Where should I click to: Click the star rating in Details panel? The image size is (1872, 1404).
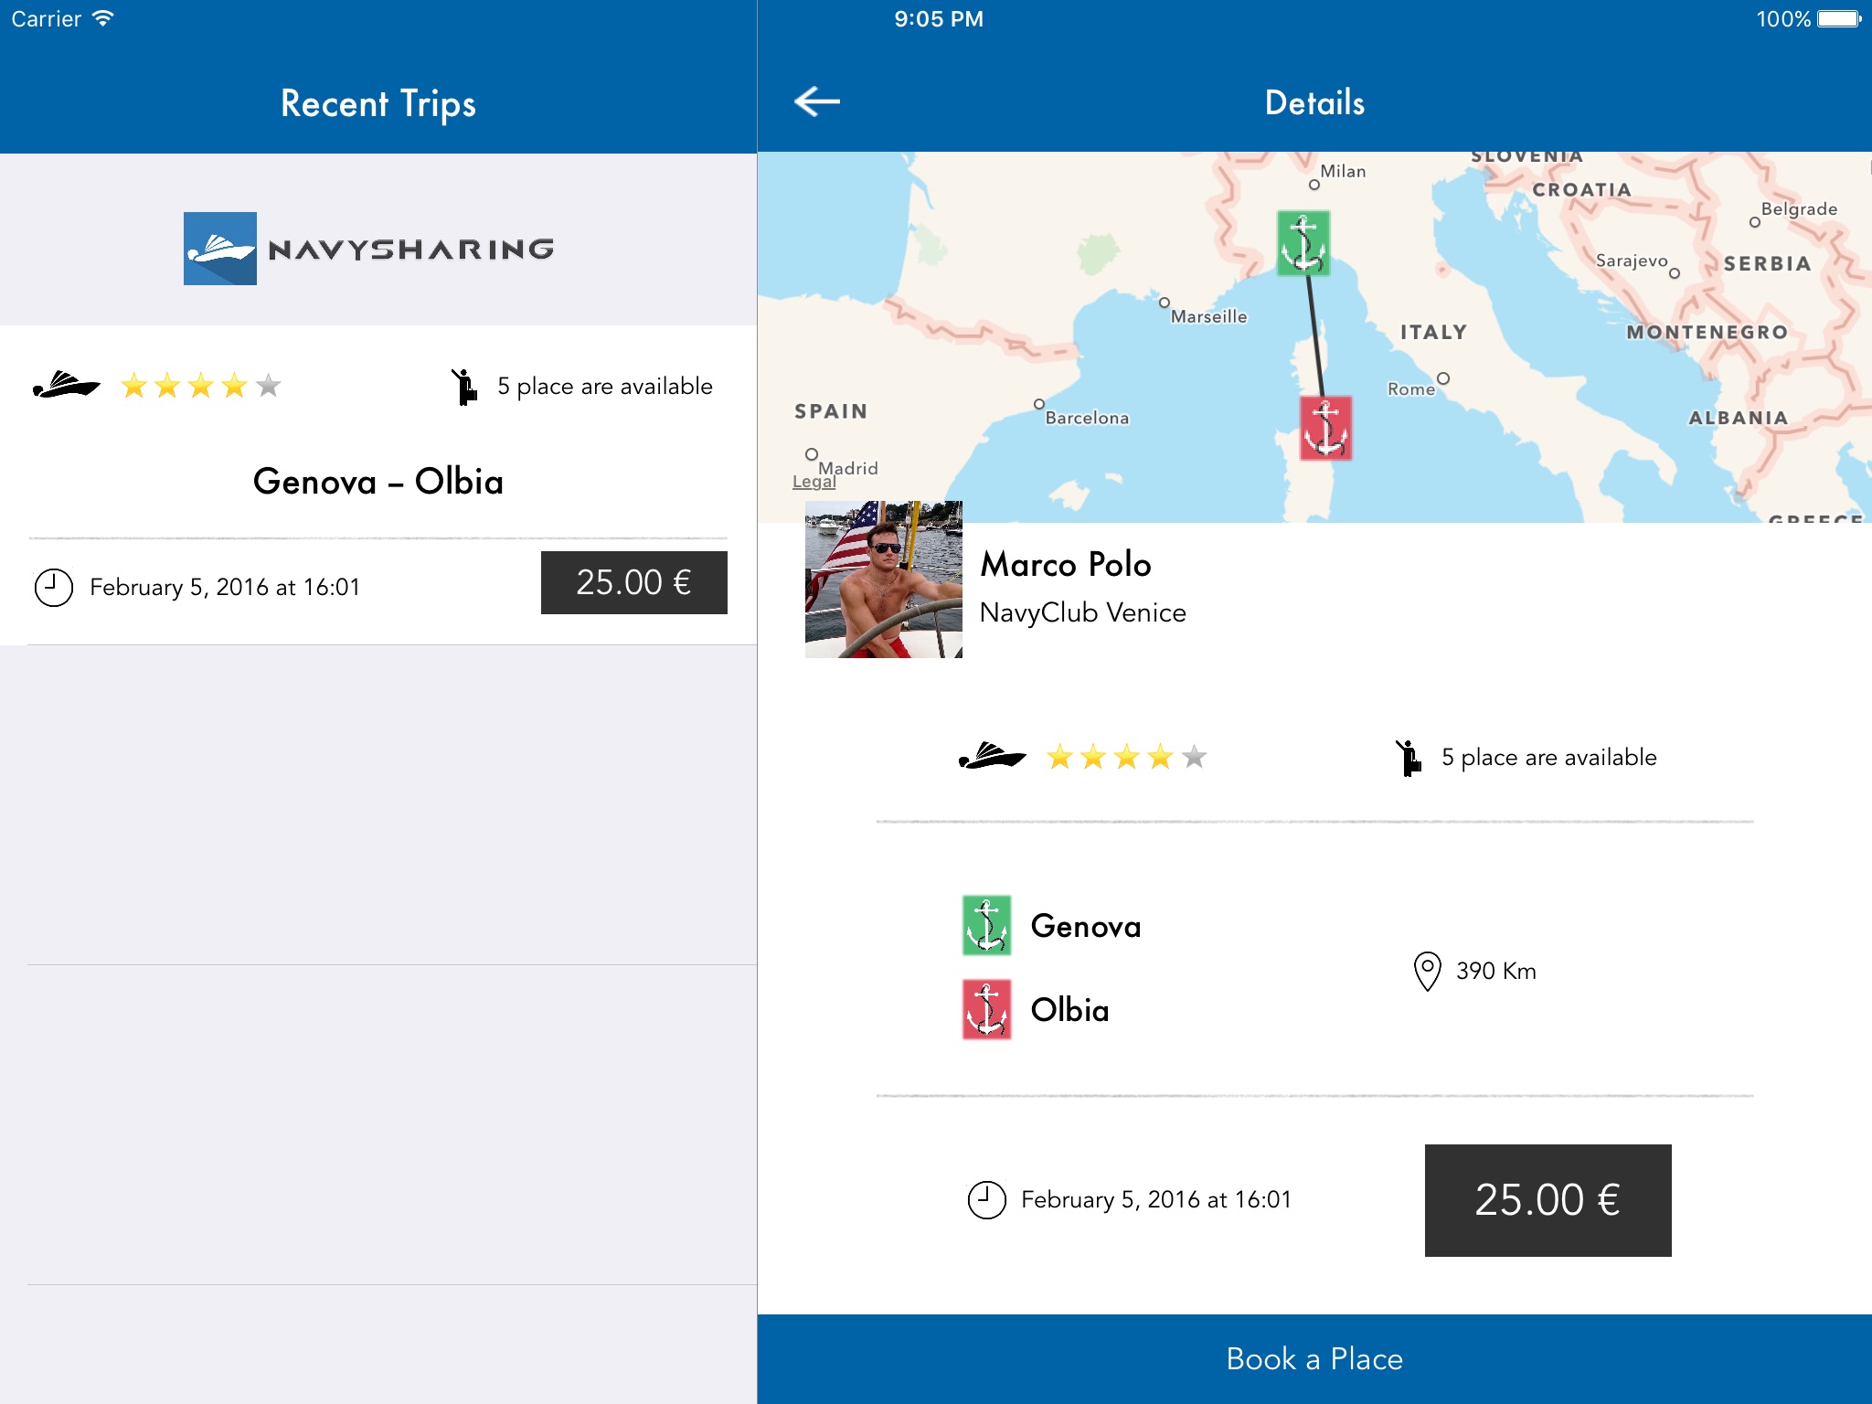coord(1126,758)
